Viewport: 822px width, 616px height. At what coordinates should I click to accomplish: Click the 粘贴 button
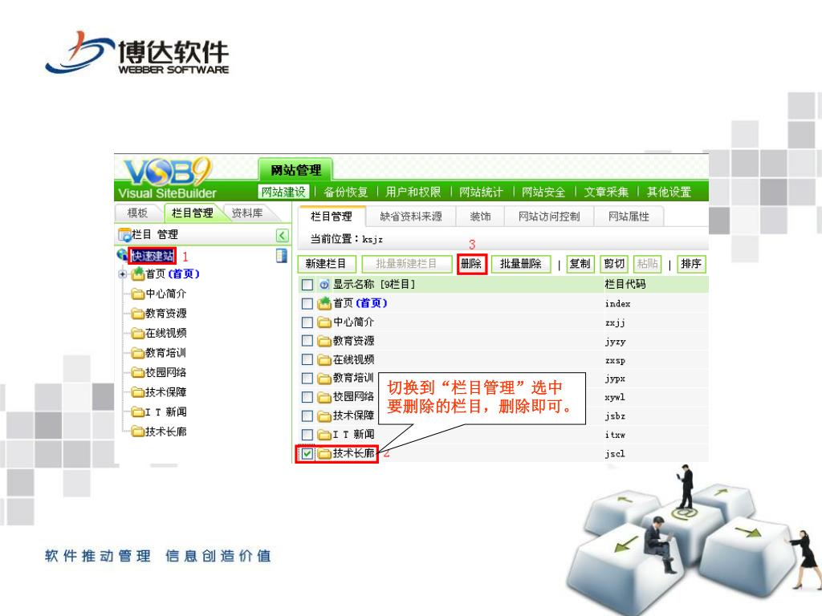pos(648,263)
